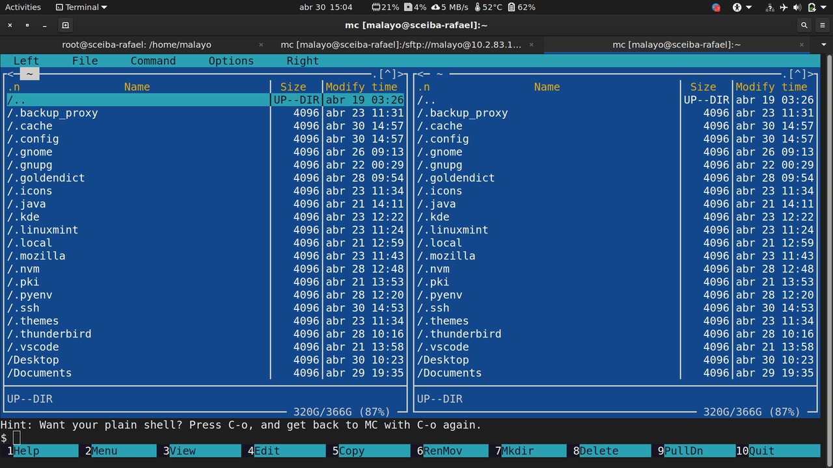This screenshot has width=833, height=468.
Task: Click the 5 MB/s network speed indicator
Action: coord(450,7)
